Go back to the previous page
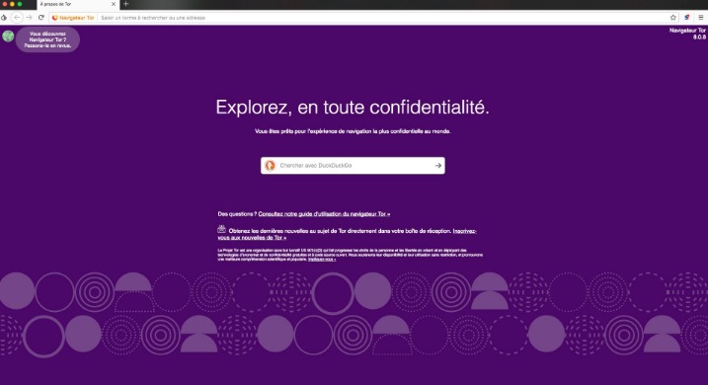Viewport: 708px width, 385px height. coord(17,18)
